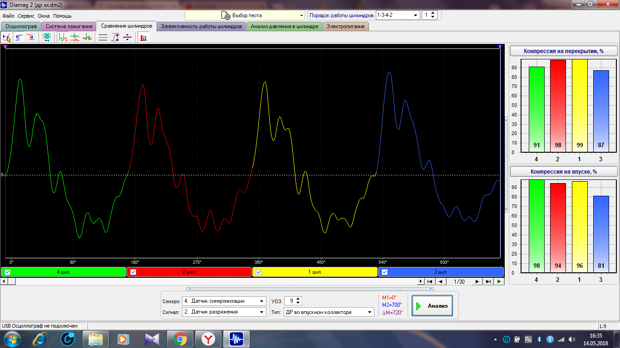620x348 pixels.
Task: Click the blue rising-edge trigger icon
Action: tap(19, 38)
